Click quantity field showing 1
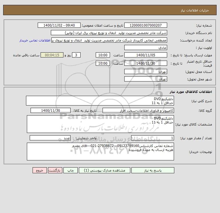The height and width of the screenshot is (213, 220). pyautogui.click(x=153, y=138)
